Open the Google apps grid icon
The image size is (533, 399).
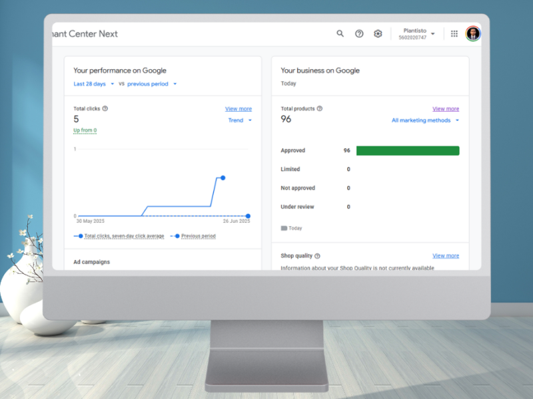(454, 34)
